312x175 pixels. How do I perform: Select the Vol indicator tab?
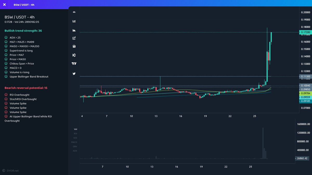[75, 129]
